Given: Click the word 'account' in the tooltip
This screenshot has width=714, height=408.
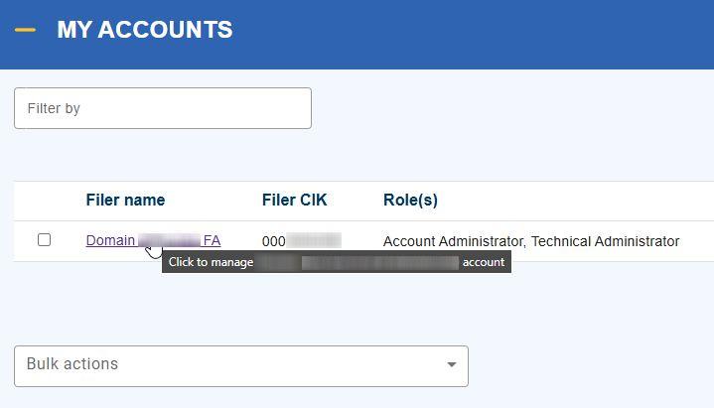Looking at the screenshot, I should (484, 262).
